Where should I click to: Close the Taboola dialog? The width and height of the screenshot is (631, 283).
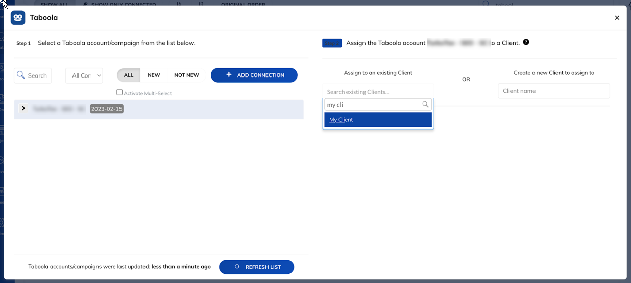pyautogui.click(x=617, y=18)
